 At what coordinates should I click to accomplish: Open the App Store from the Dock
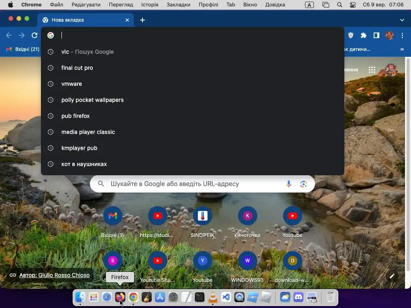coord(160,297)
